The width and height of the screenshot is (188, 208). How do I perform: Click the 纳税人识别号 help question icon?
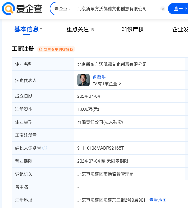point(45,148)
